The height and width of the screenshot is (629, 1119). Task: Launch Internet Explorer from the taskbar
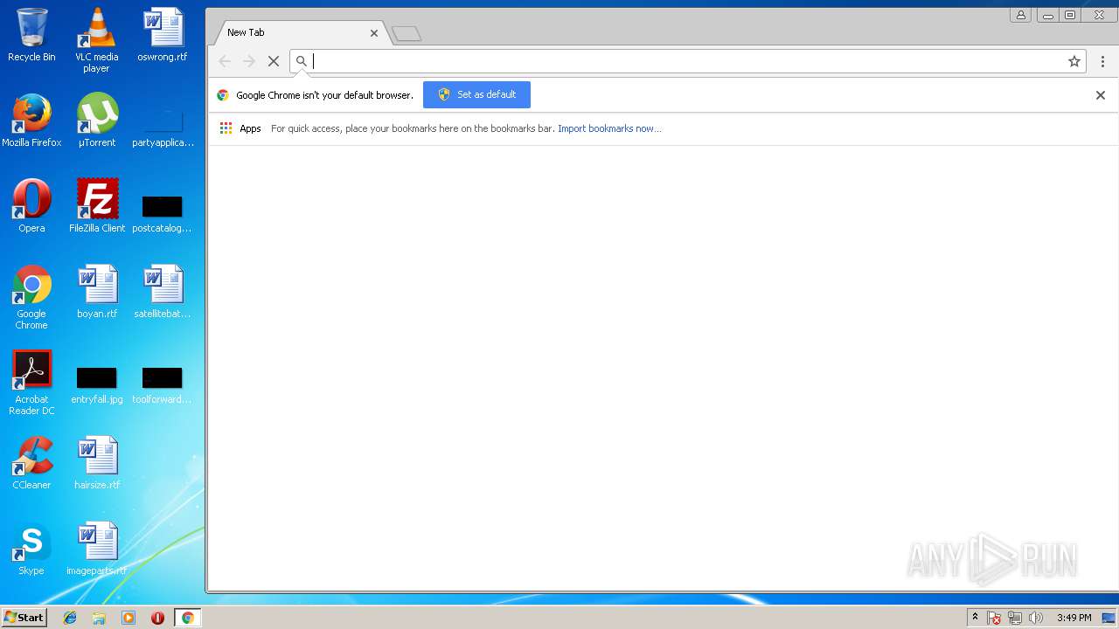(x=70, y=618)
